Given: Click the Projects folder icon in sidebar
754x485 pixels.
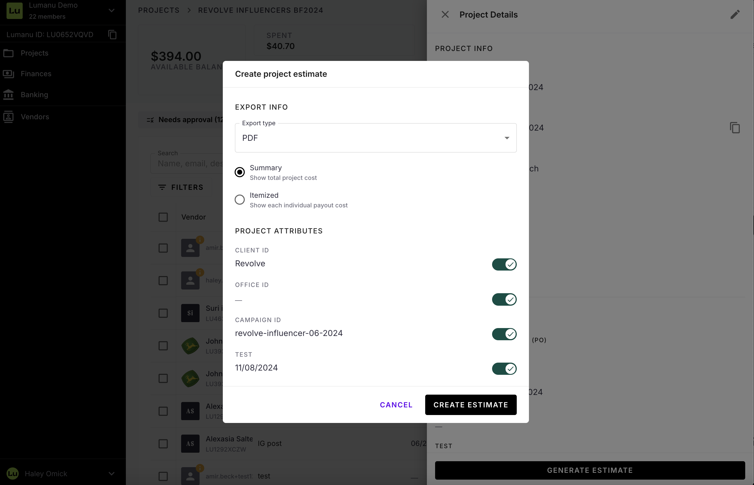Looking at the screenshot, I should [9, 53].
